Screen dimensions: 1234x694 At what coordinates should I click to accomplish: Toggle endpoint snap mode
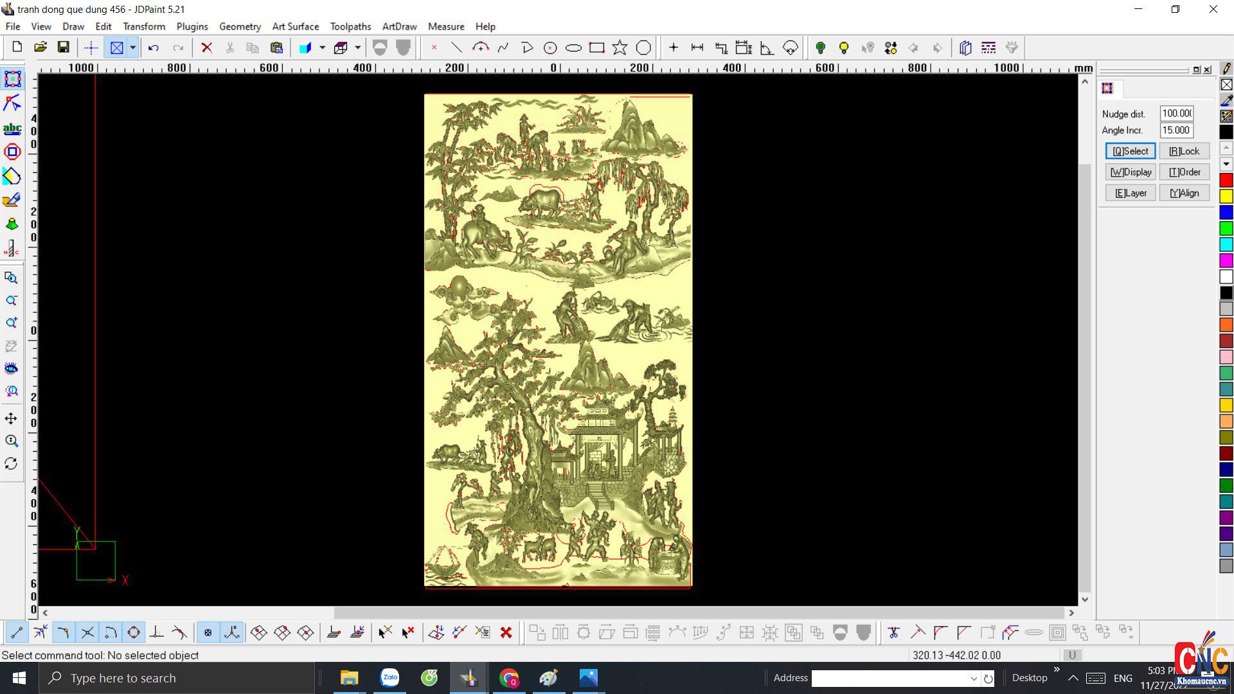click(17, 633)
